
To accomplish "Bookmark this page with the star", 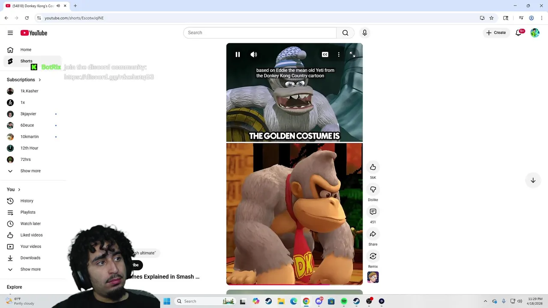I will coord(491,18).
